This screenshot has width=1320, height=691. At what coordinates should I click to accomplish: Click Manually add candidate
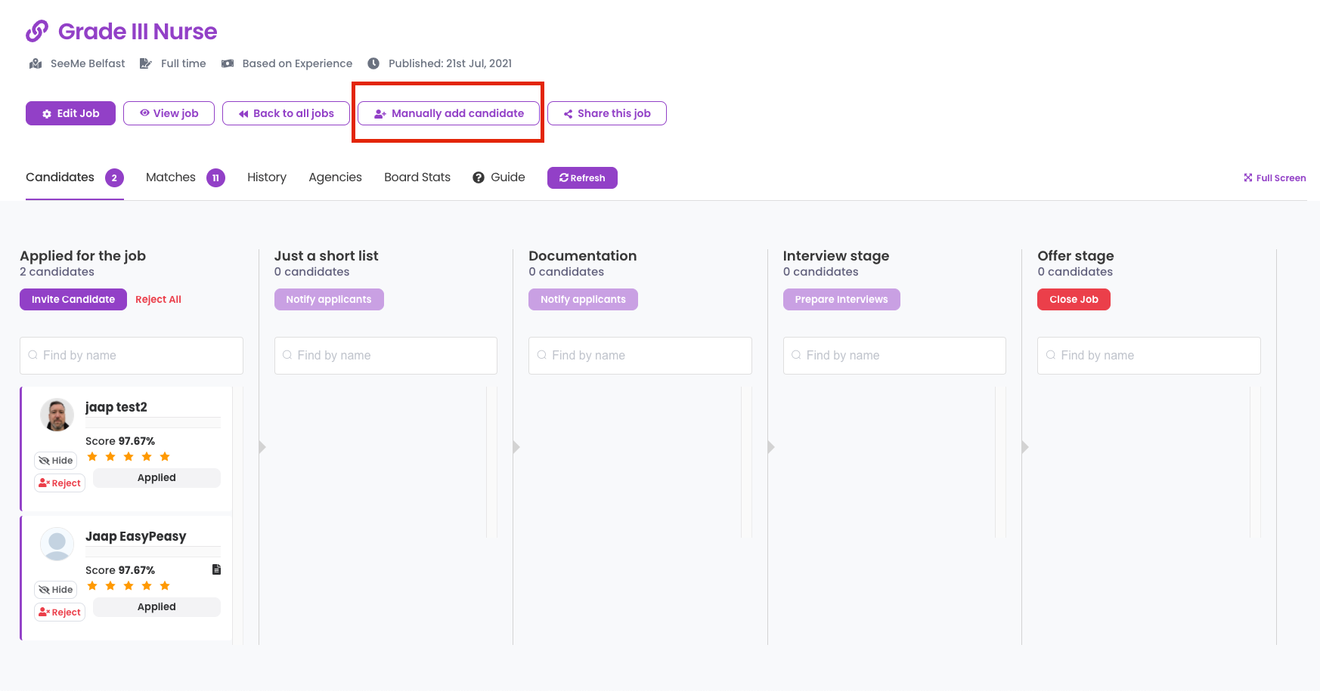448,113
